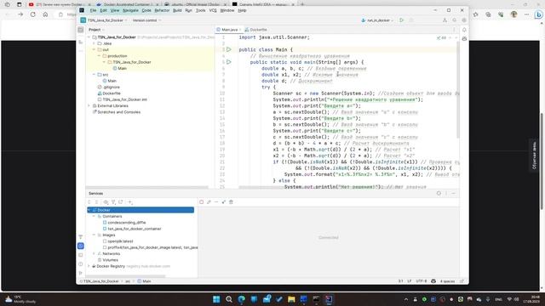Open the VCS menu
This screenshot has width=545, height=306.
[x=213, y=10]
